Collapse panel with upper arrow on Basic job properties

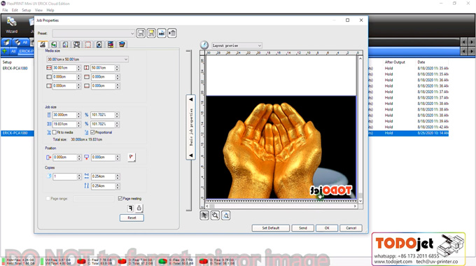tap(190, 99)
